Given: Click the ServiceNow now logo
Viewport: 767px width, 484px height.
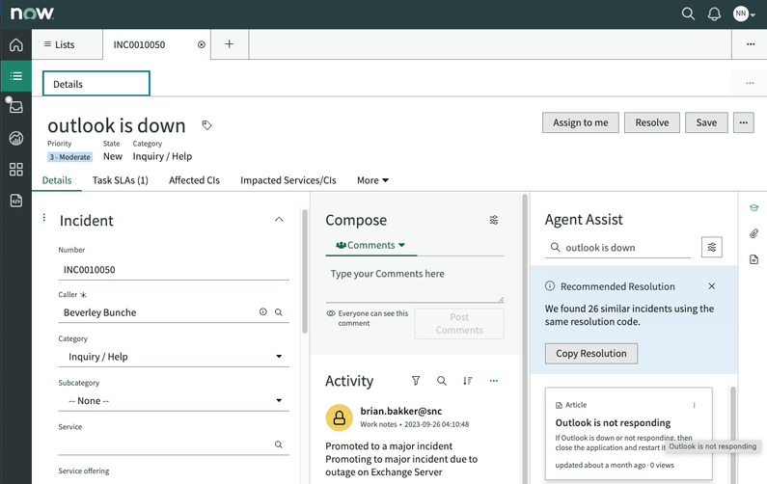Looking at the screenshot, I should pyautogui.click(x=32, y=13).
